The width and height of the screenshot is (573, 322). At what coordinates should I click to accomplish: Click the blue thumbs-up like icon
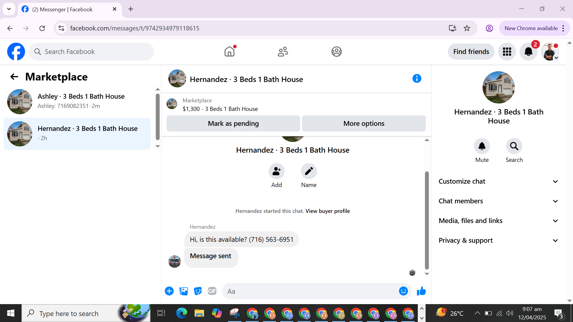[421, 291]
